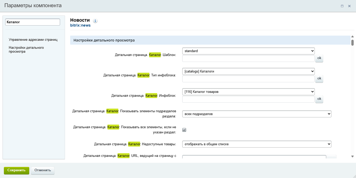
Task: Select "Настройки детального просмотра" in sidebar
Action: [x=26, y=50]
